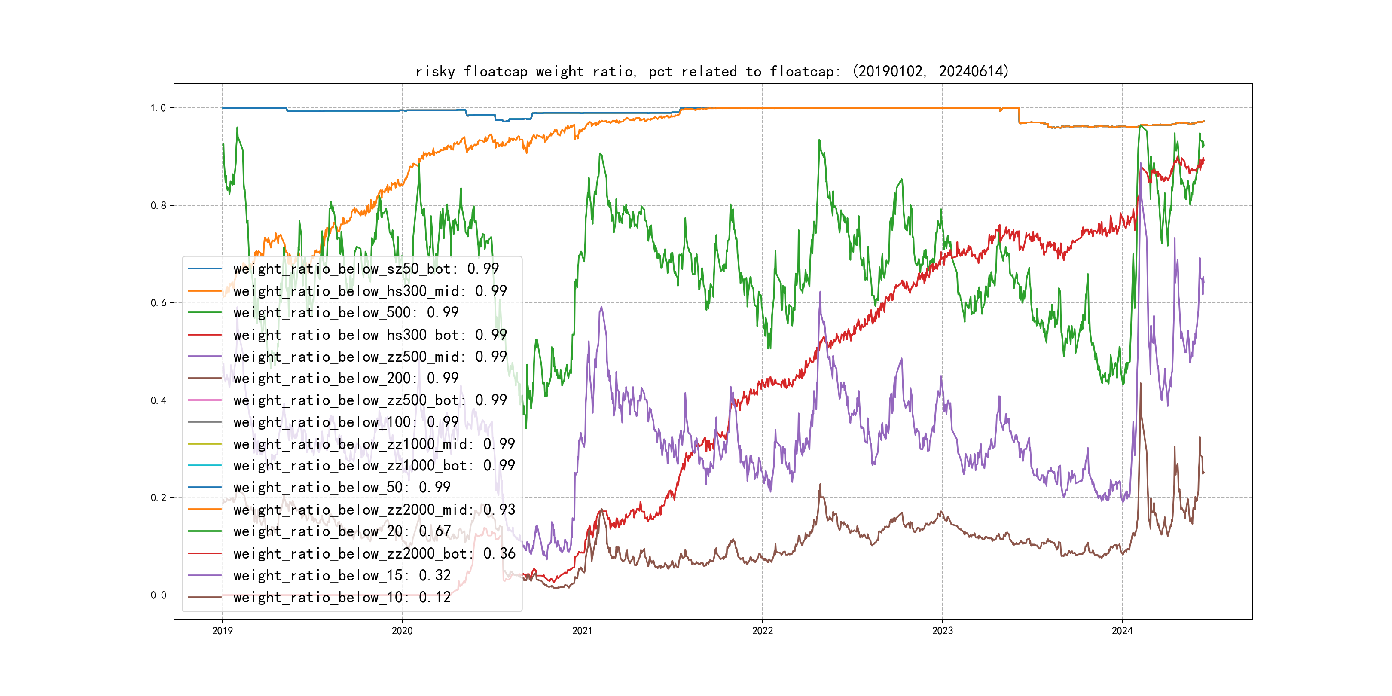The image size is (1392, 696).
Task: Click legend entry weight_ratio_below_50
Action: 342,488
